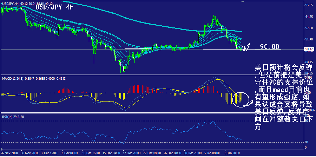Click the 8 Jan 00:00 time label
The image size is (316, 157).
232,153
